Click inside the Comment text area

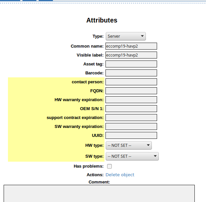click(99, 193)
